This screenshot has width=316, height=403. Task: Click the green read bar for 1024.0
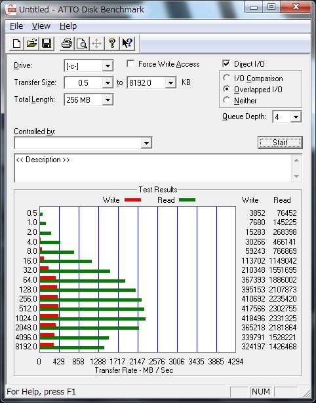pos(92,319)
